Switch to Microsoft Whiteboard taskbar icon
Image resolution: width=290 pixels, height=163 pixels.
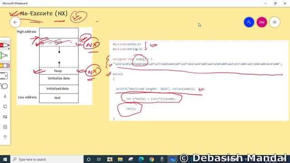click(172, 159)
